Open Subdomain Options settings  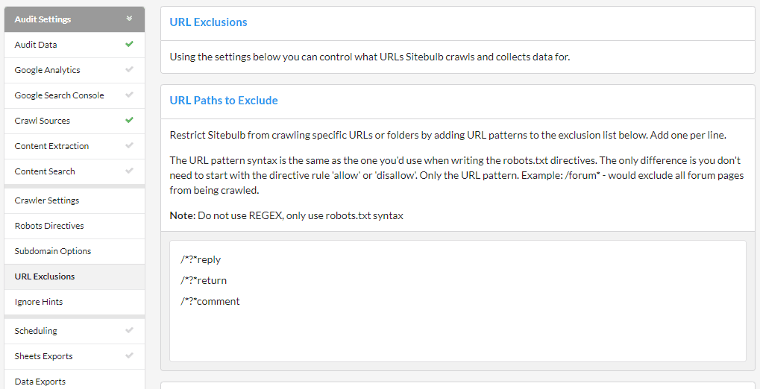pos(53,251)
